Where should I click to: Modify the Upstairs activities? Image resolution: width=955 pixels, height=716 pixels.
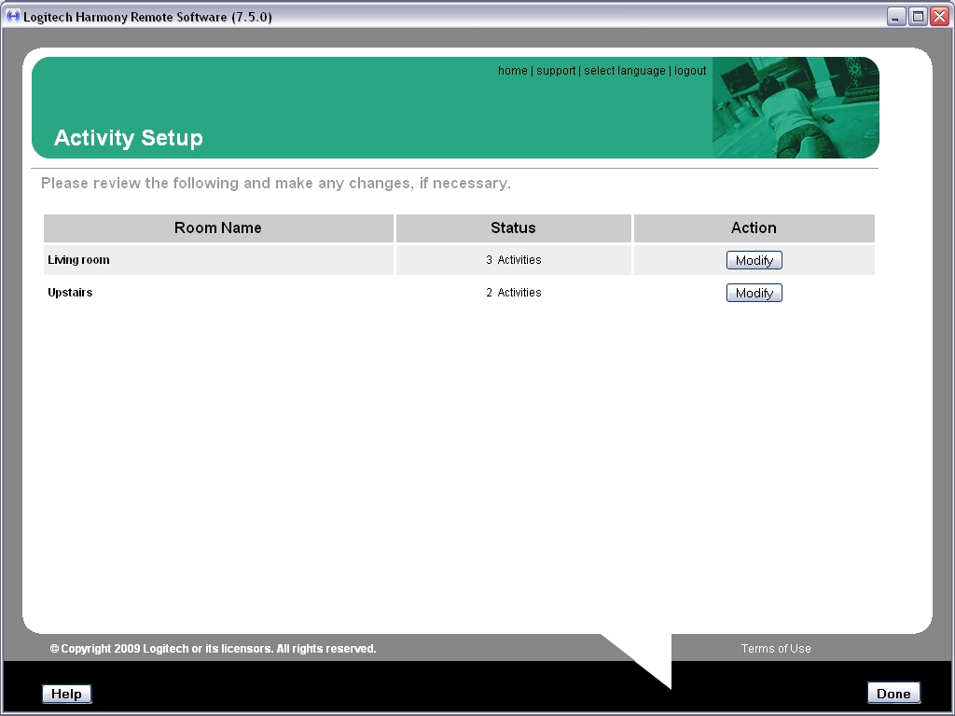point(754,292)
